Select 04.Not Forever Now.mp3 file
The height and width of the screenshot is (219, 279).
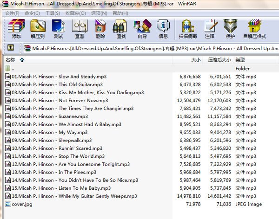coord(60,100)
